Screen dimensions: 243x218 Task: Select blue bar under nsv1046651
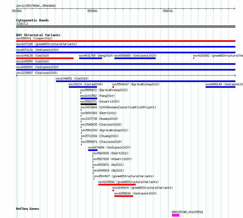146,81
